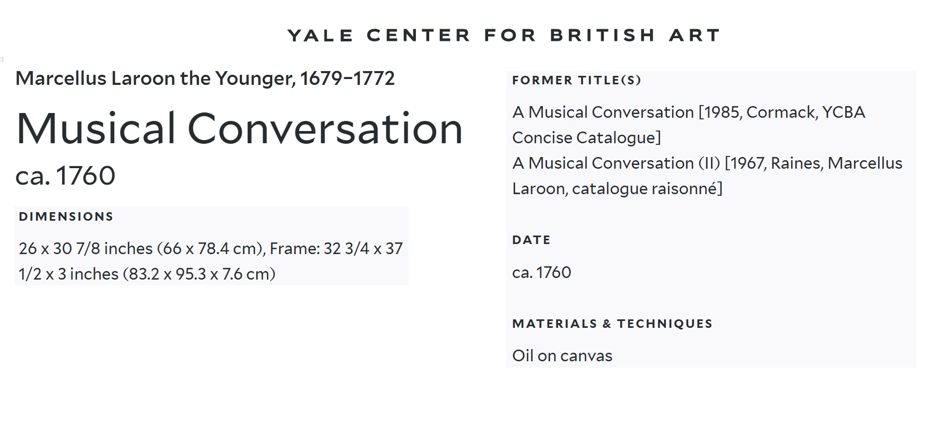Click the Concise Catalogue text line
This screenshot has height=435, width=946.
coord(586,138)
